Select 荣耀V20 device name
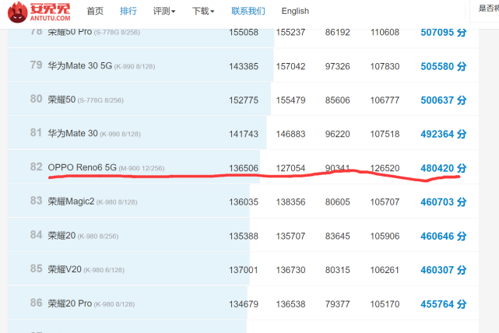This screenshot has height=333, width=499. coord(65,269)
